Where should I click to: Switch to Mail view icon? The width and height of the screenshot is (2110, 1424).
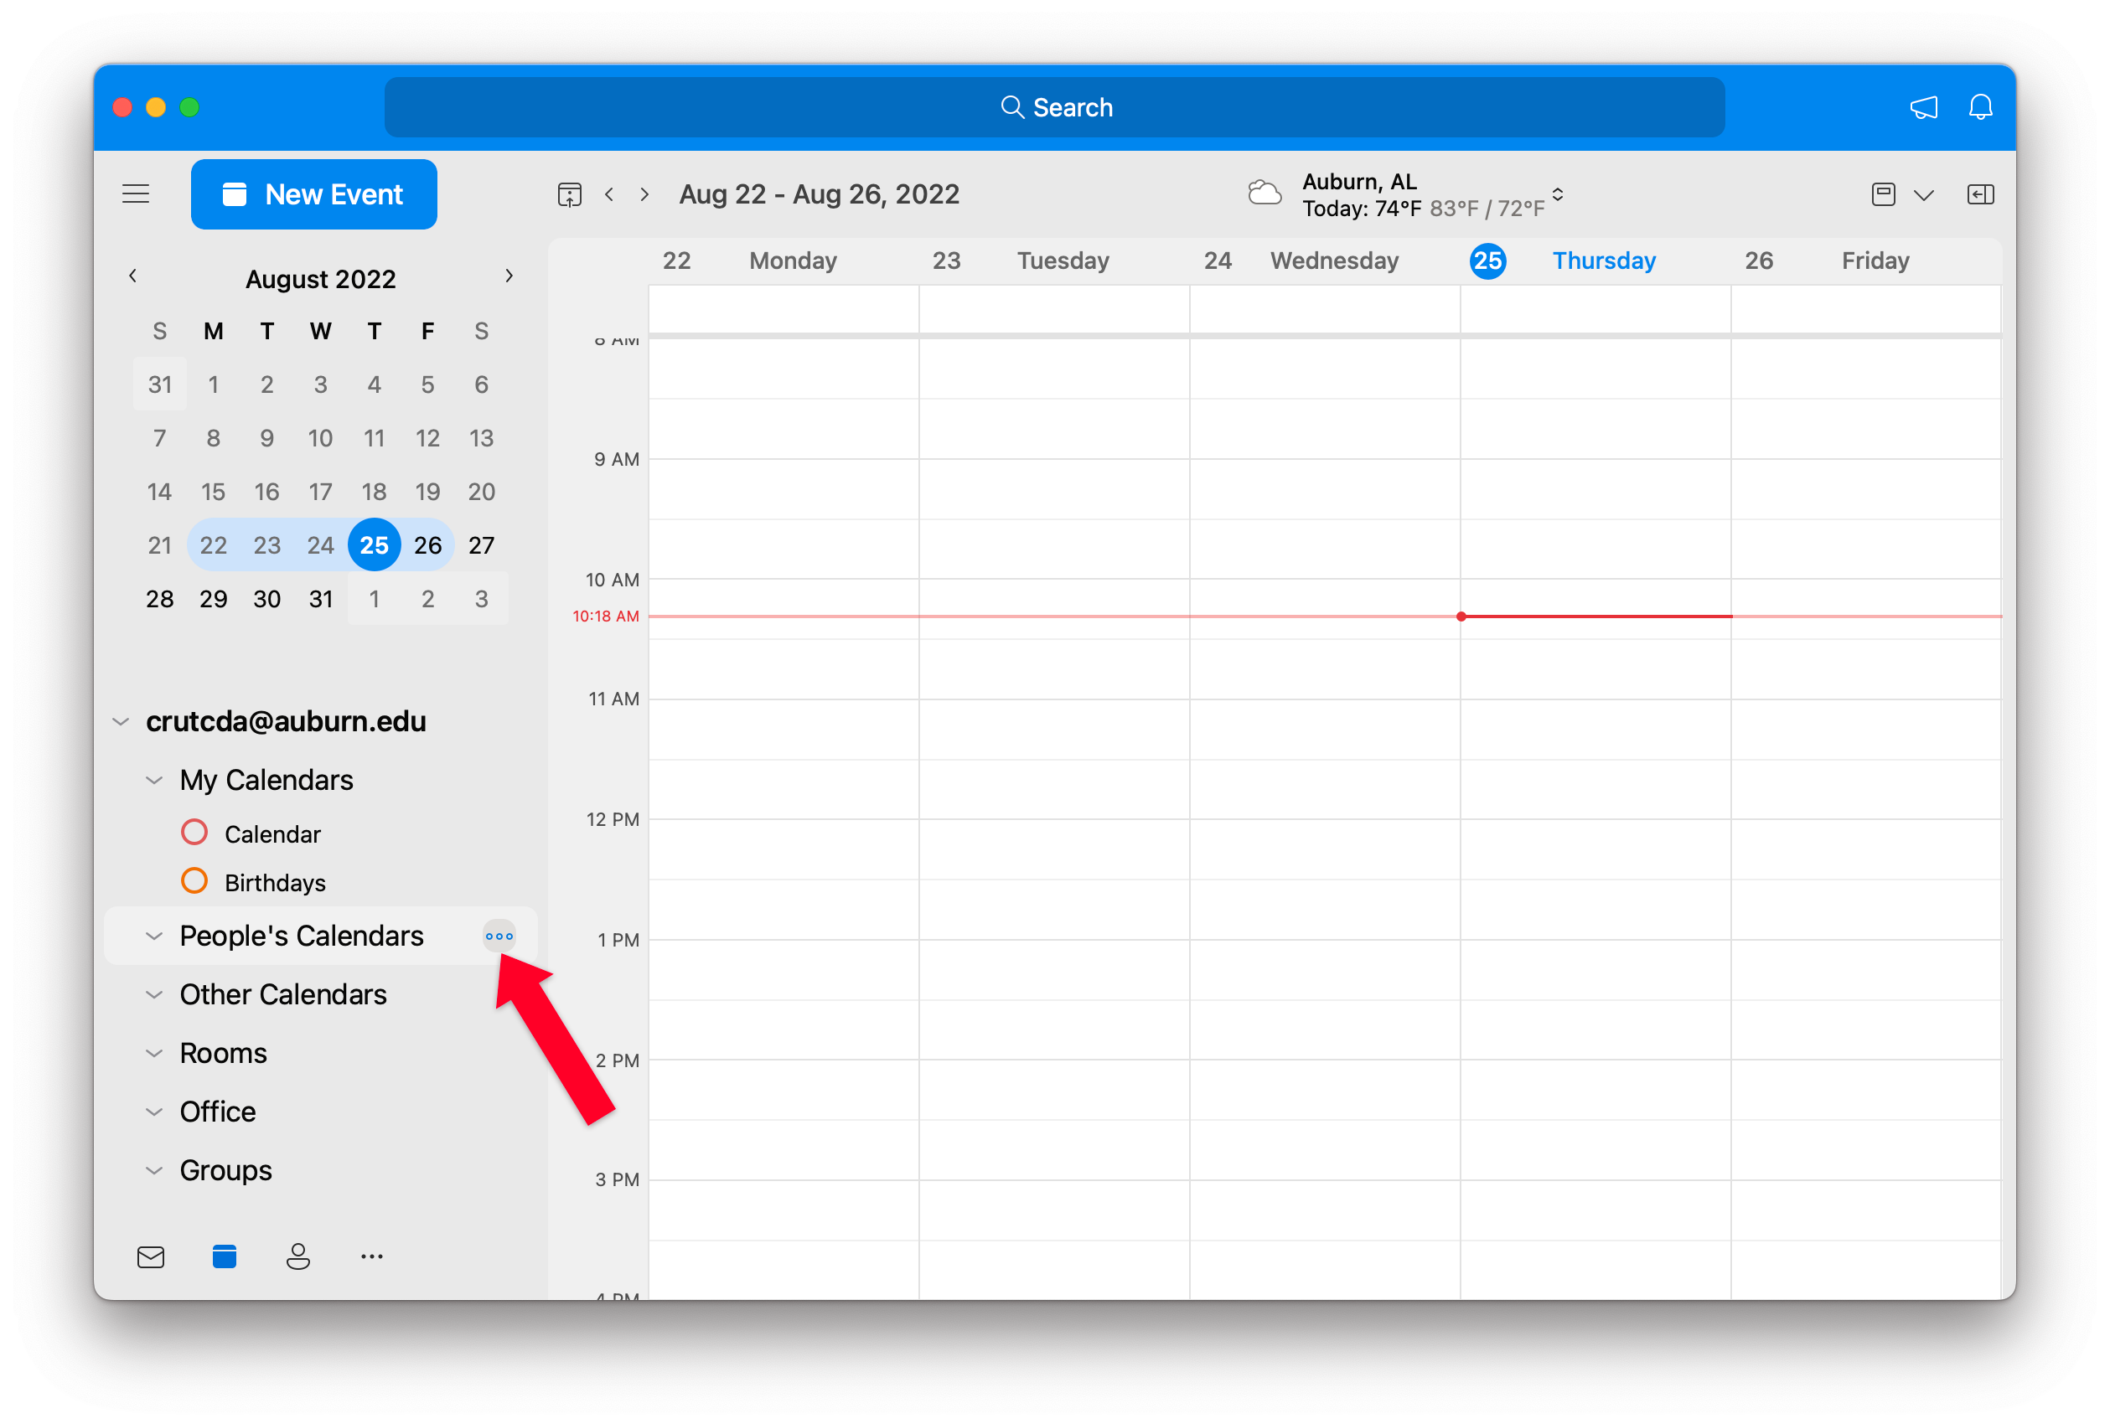151,1257
